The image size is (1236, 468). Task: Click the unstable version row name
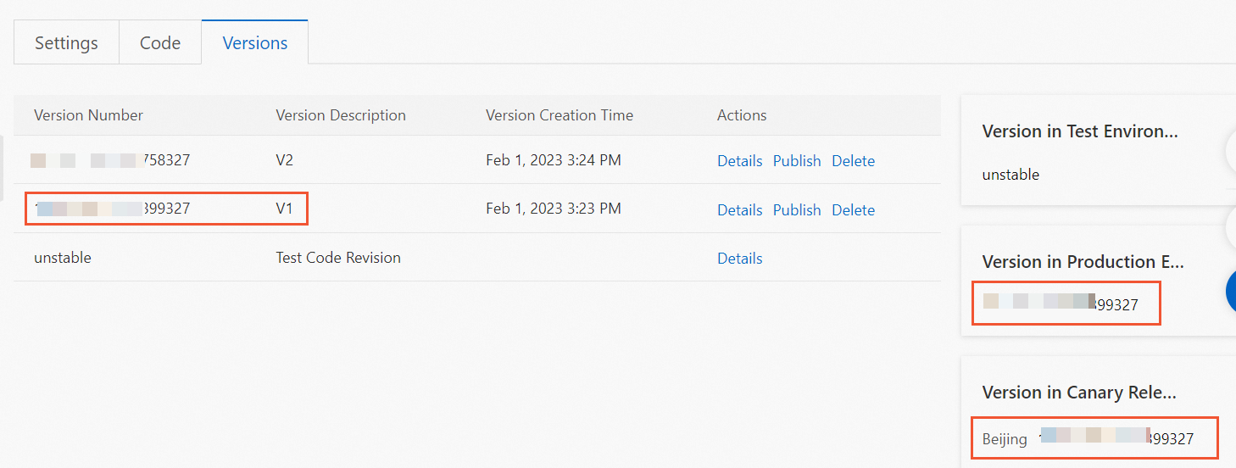63,258
